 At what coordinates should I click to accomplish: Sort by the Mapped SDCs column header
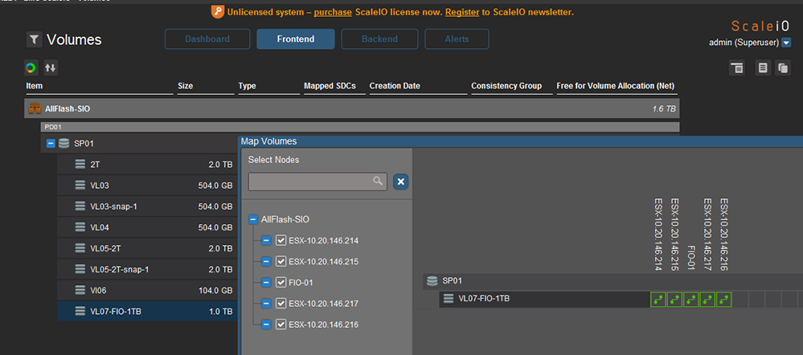pos(330,86)
